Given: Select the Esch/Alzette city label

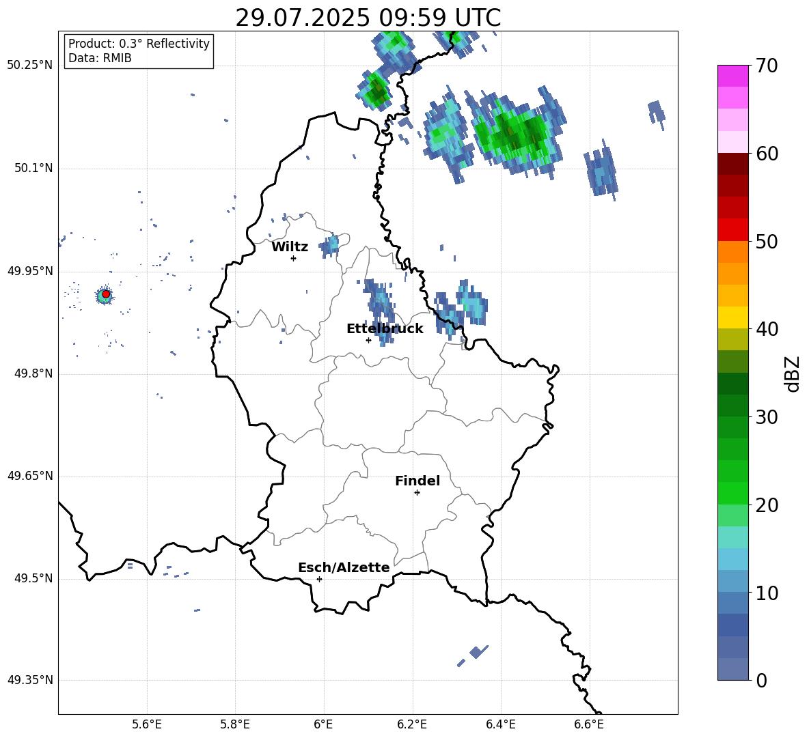Looking at the screenshot, I should [344, 567].
